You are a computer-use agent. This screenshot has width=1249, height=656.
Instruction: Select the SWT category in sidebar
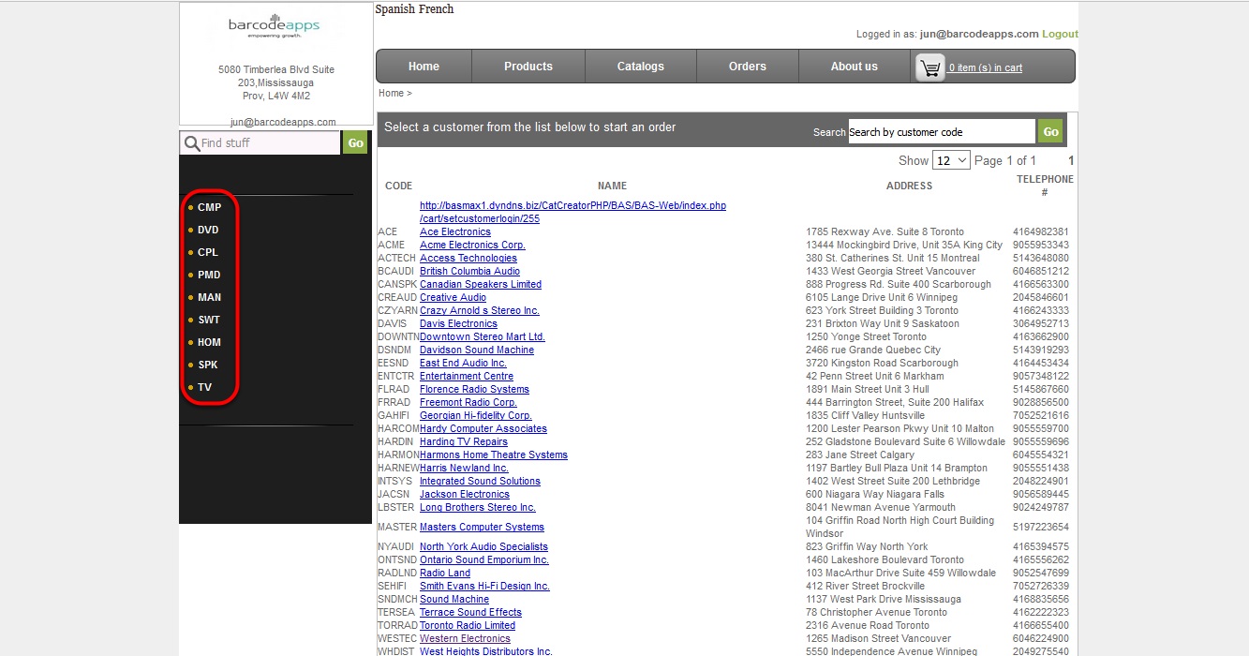[x=209, y=320]
